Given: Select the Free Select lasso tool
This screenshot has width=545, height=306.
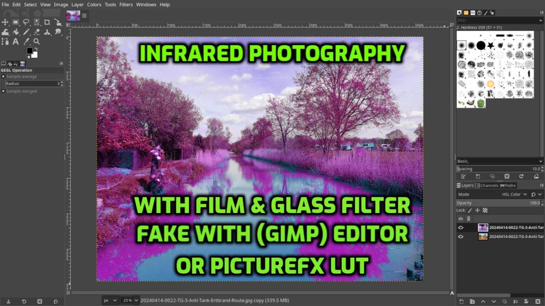Looking at the screenshot, I should coord(26,22).
